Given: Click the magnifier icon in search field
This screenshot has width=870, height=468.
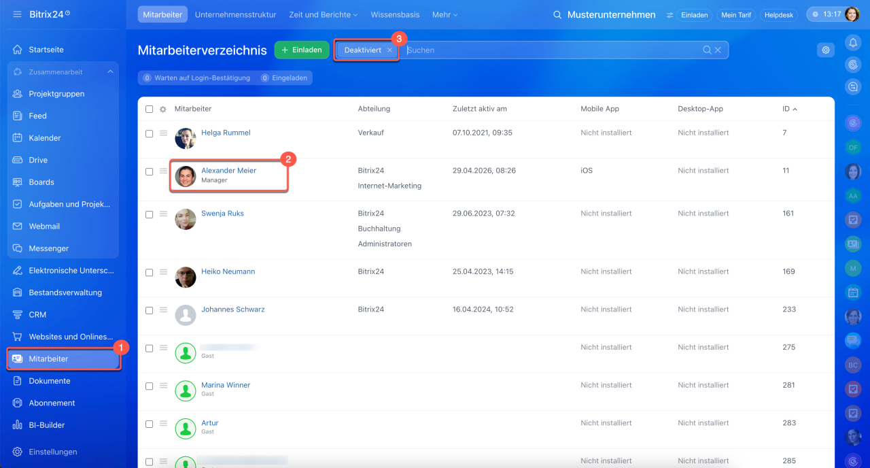Looking at the screenshot, I should click(707, 50).
